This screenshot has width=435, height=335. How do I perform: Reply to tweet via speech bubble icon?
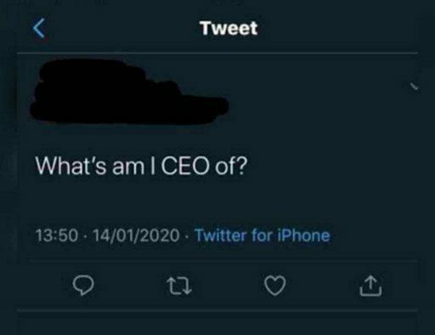pyautogui.click(x=83, y=285)
